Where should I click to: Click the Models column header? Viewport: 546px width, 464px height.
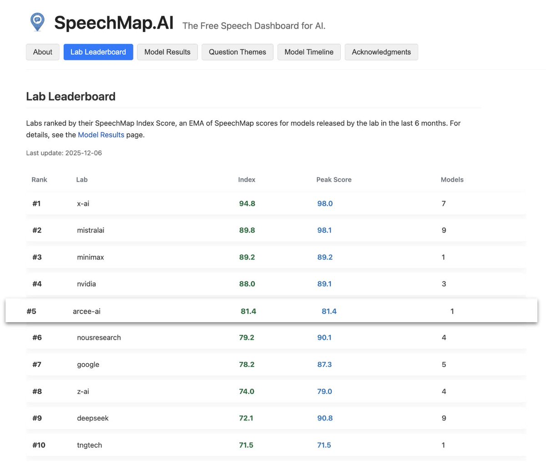452,180
